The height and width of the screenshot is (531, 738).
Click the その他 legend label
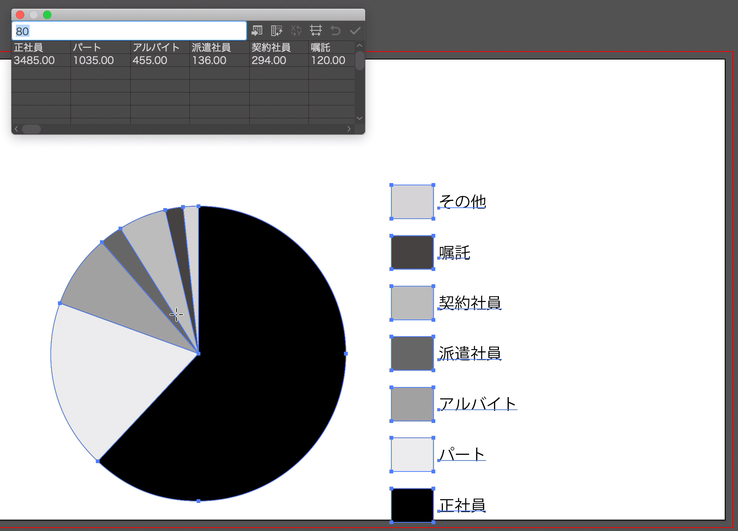[462, 202]
